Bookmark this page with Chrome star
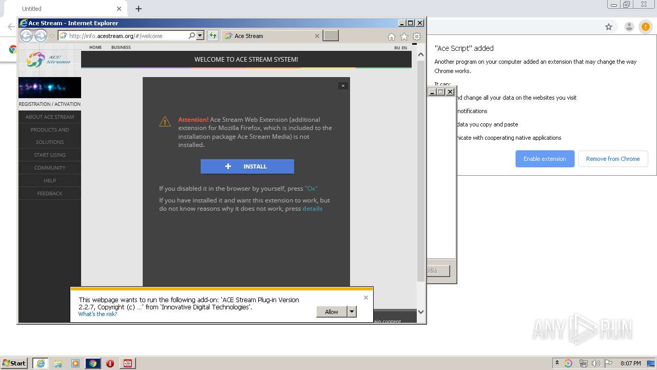This screenshot has height=370, width=657. [x=609, y=27]
